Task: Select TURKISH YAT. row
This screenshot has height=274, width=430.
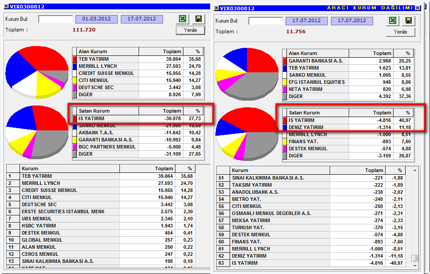Action: pos(311,228)
